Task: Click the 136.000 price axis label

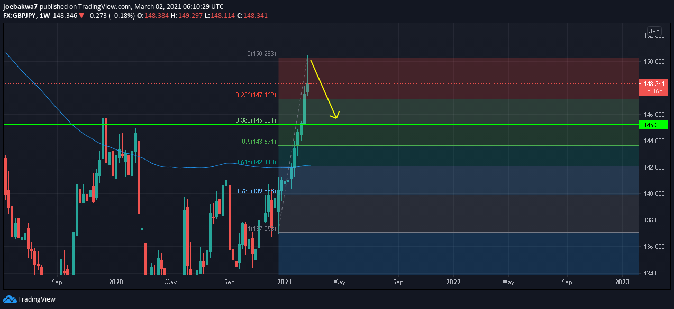Action: pos(654,247)
